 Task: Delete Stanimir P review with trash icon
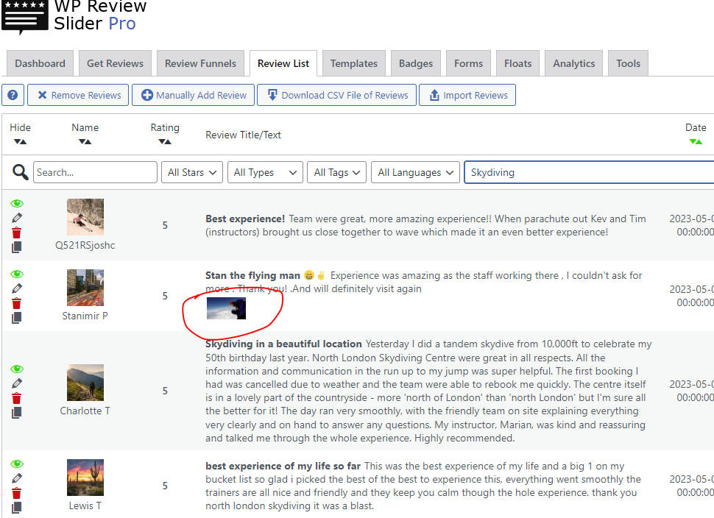coord(17,303)
